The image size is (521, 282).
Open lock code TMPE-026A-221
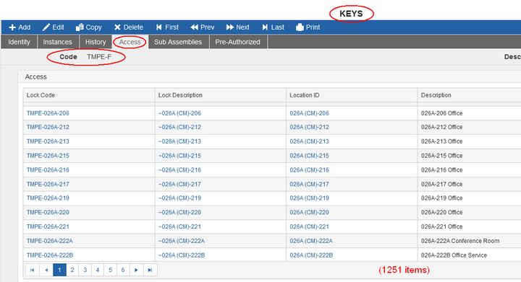point(48,226)
